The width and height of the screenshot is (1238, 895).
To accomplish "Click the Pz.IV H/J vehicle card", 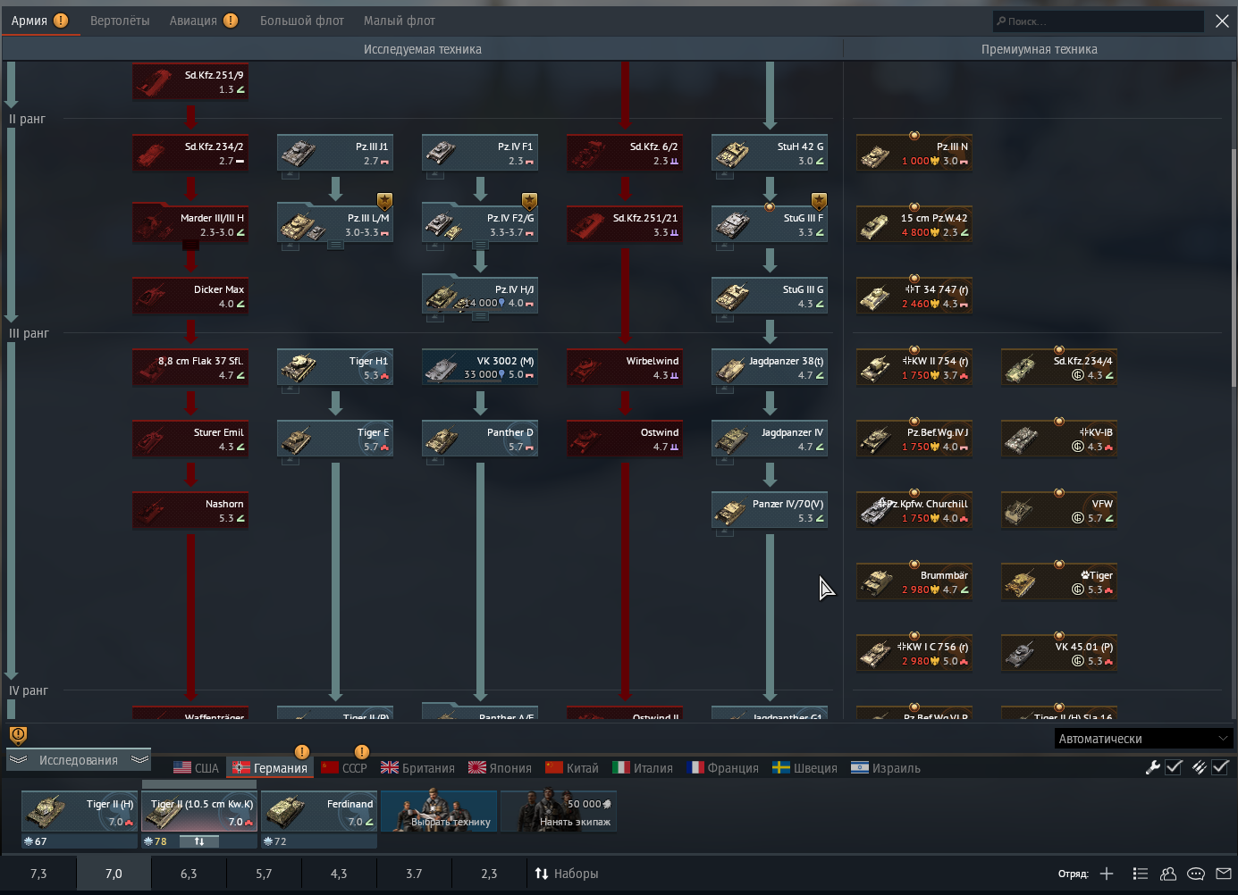I will [480, 297].
